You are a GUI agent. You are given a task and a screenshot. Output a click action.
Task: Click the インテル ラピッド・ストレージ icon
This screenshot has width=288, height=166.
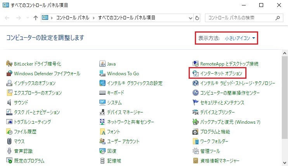[196, 83]
